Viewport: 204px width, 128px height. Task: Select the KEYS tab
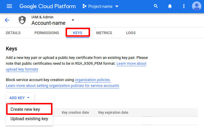(78, 33)
